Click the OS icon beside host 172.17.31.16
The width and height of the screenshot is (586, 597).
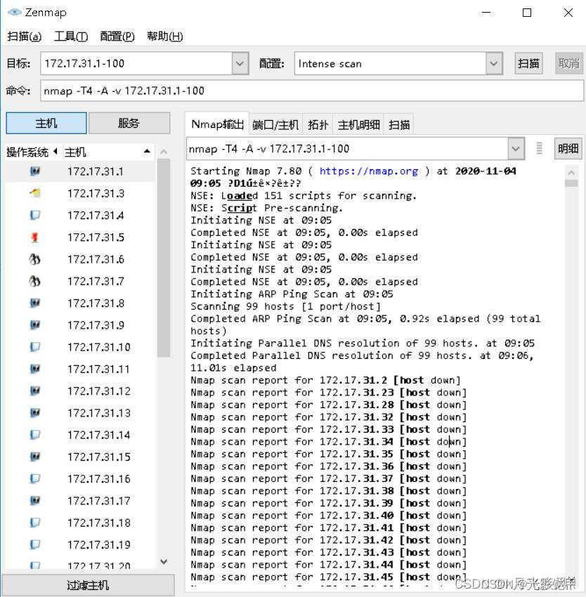tap(34, 478)
